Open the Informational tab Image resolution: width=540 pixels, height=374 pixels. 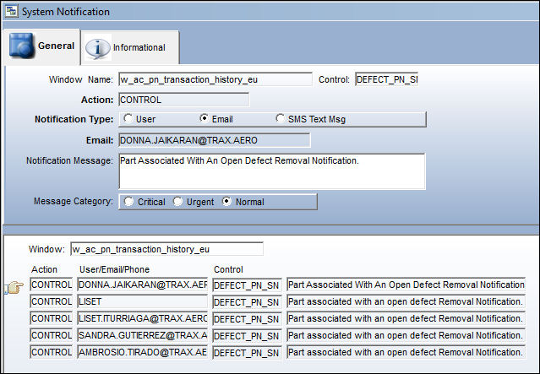click(130, 47)
